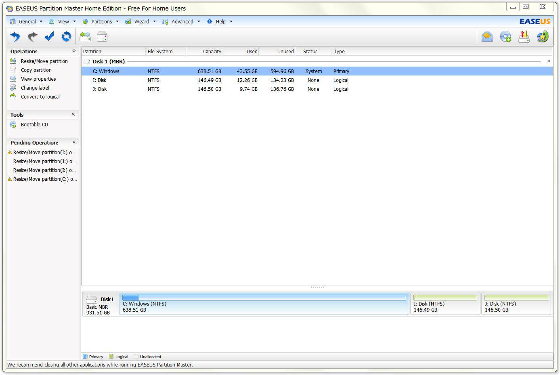Open the Advanced menu

[x=182, y=21]
